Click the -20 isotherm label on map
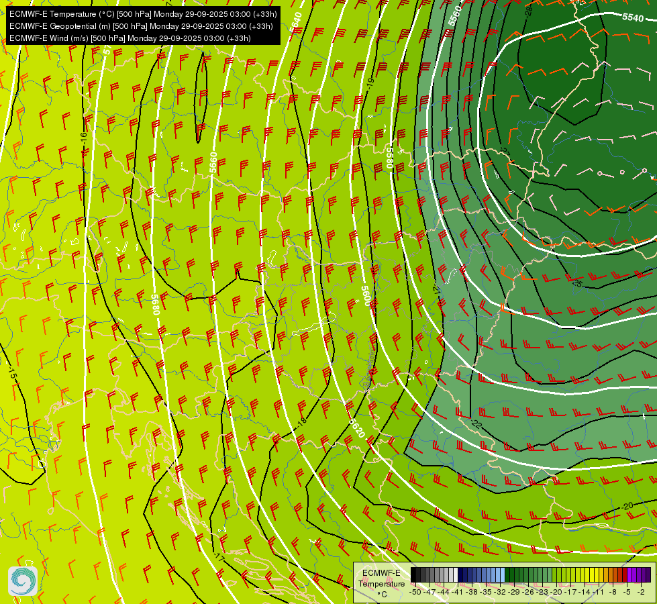 coord(627,506)
